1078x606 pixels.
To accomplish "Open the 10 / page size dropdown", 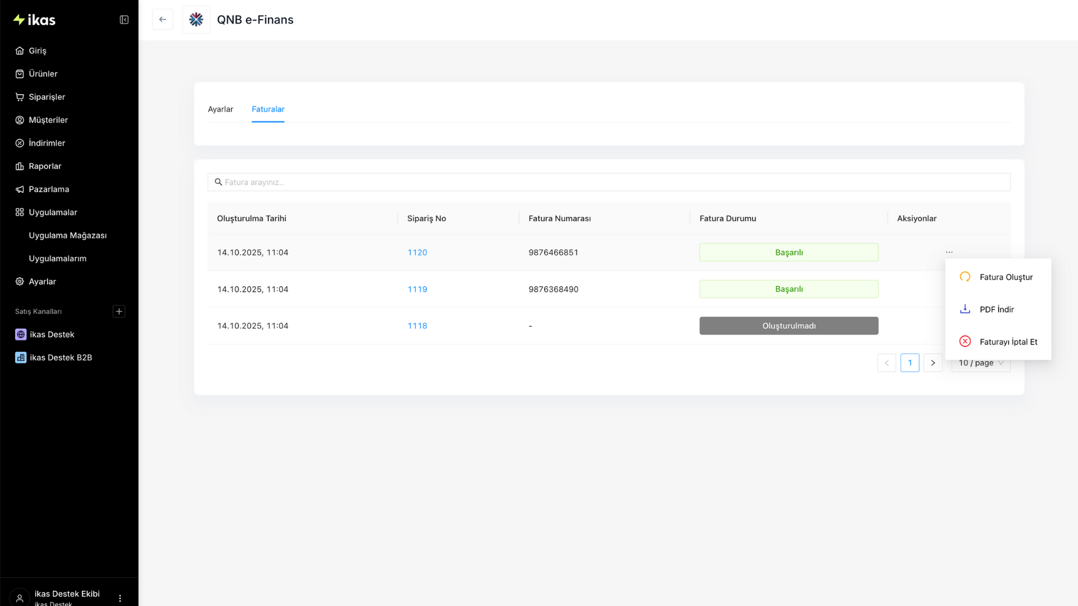I will [981, 363].
